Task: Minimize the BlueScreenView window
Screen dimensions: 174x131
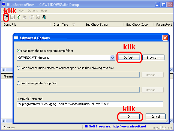Action: [157, 5]
